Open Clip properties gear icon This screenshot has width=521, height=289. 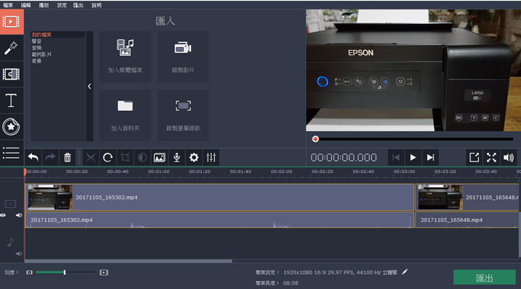point(194,157)
